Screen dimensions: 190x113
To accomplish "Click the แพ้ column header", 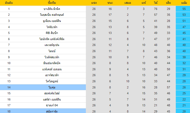I will (x=144, y=3).
